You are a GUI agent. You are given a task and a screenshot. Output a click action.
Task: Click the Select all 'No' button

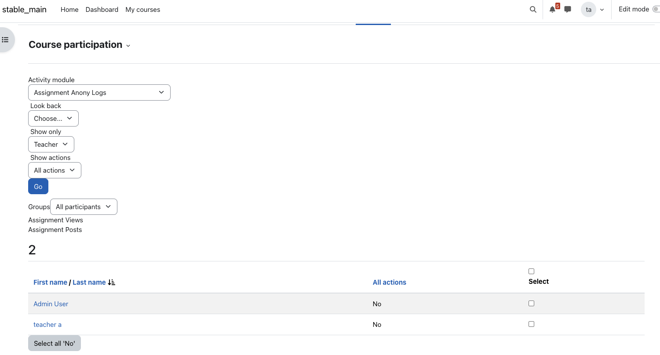pos(55,343)
